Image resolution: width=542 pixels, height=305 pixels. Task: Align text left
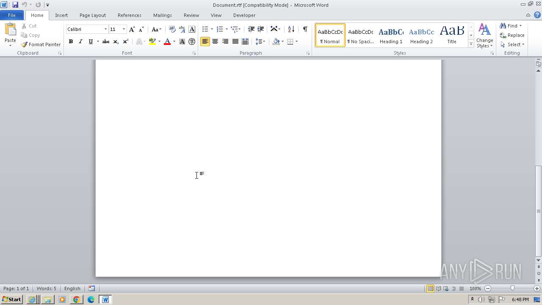coord(205,42)
